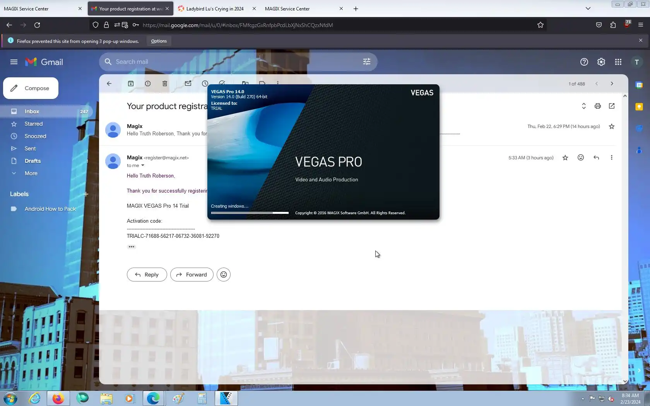Screen dimensions: 650x406
Task: Click the Forward button
Action: (x=192, y=275)
